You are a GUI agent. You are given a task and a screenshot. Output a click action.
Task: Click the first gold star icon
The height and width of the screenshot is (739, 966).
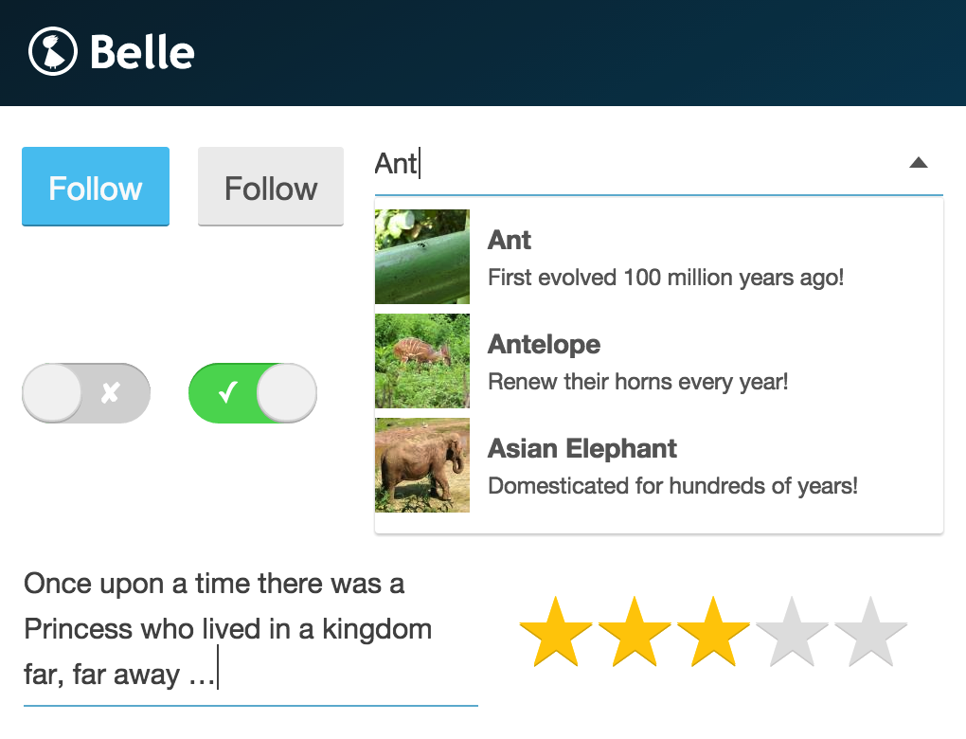coord(555,627)
